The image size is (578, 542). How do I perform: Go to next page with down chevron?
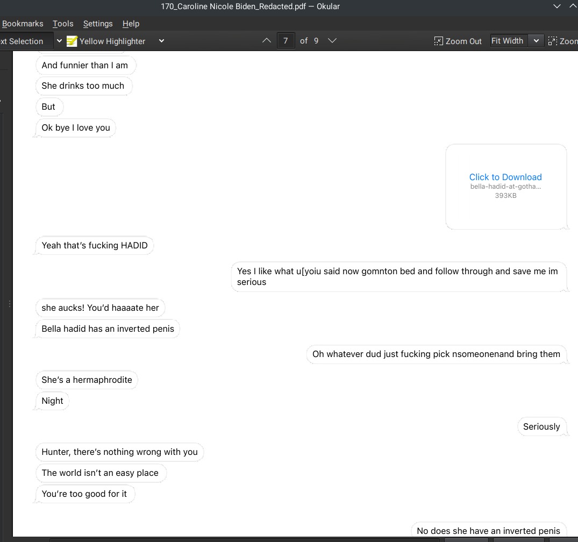(x=332, y=40)
